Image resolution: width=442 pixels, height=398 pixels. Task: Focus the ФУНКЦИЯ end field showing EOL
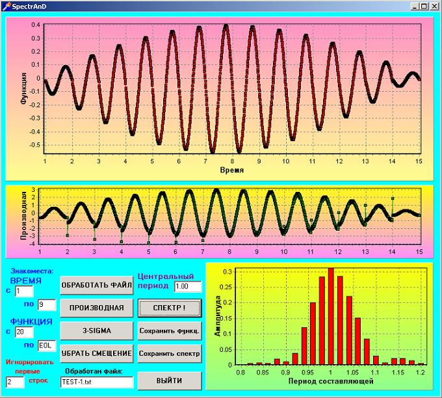tap(47, 345)
